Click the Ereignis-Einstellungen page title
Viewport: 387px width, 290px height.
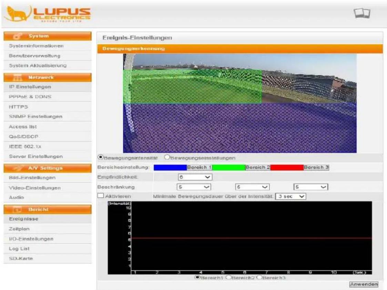click(137, 38)
